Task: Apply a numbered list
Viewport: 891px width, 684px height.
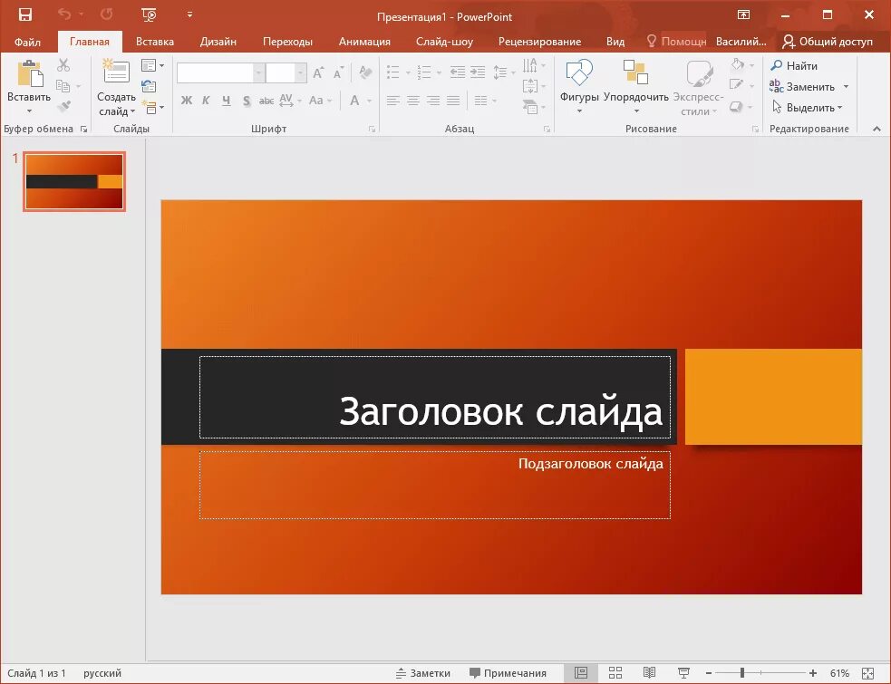Action: [x=424, y=72]
